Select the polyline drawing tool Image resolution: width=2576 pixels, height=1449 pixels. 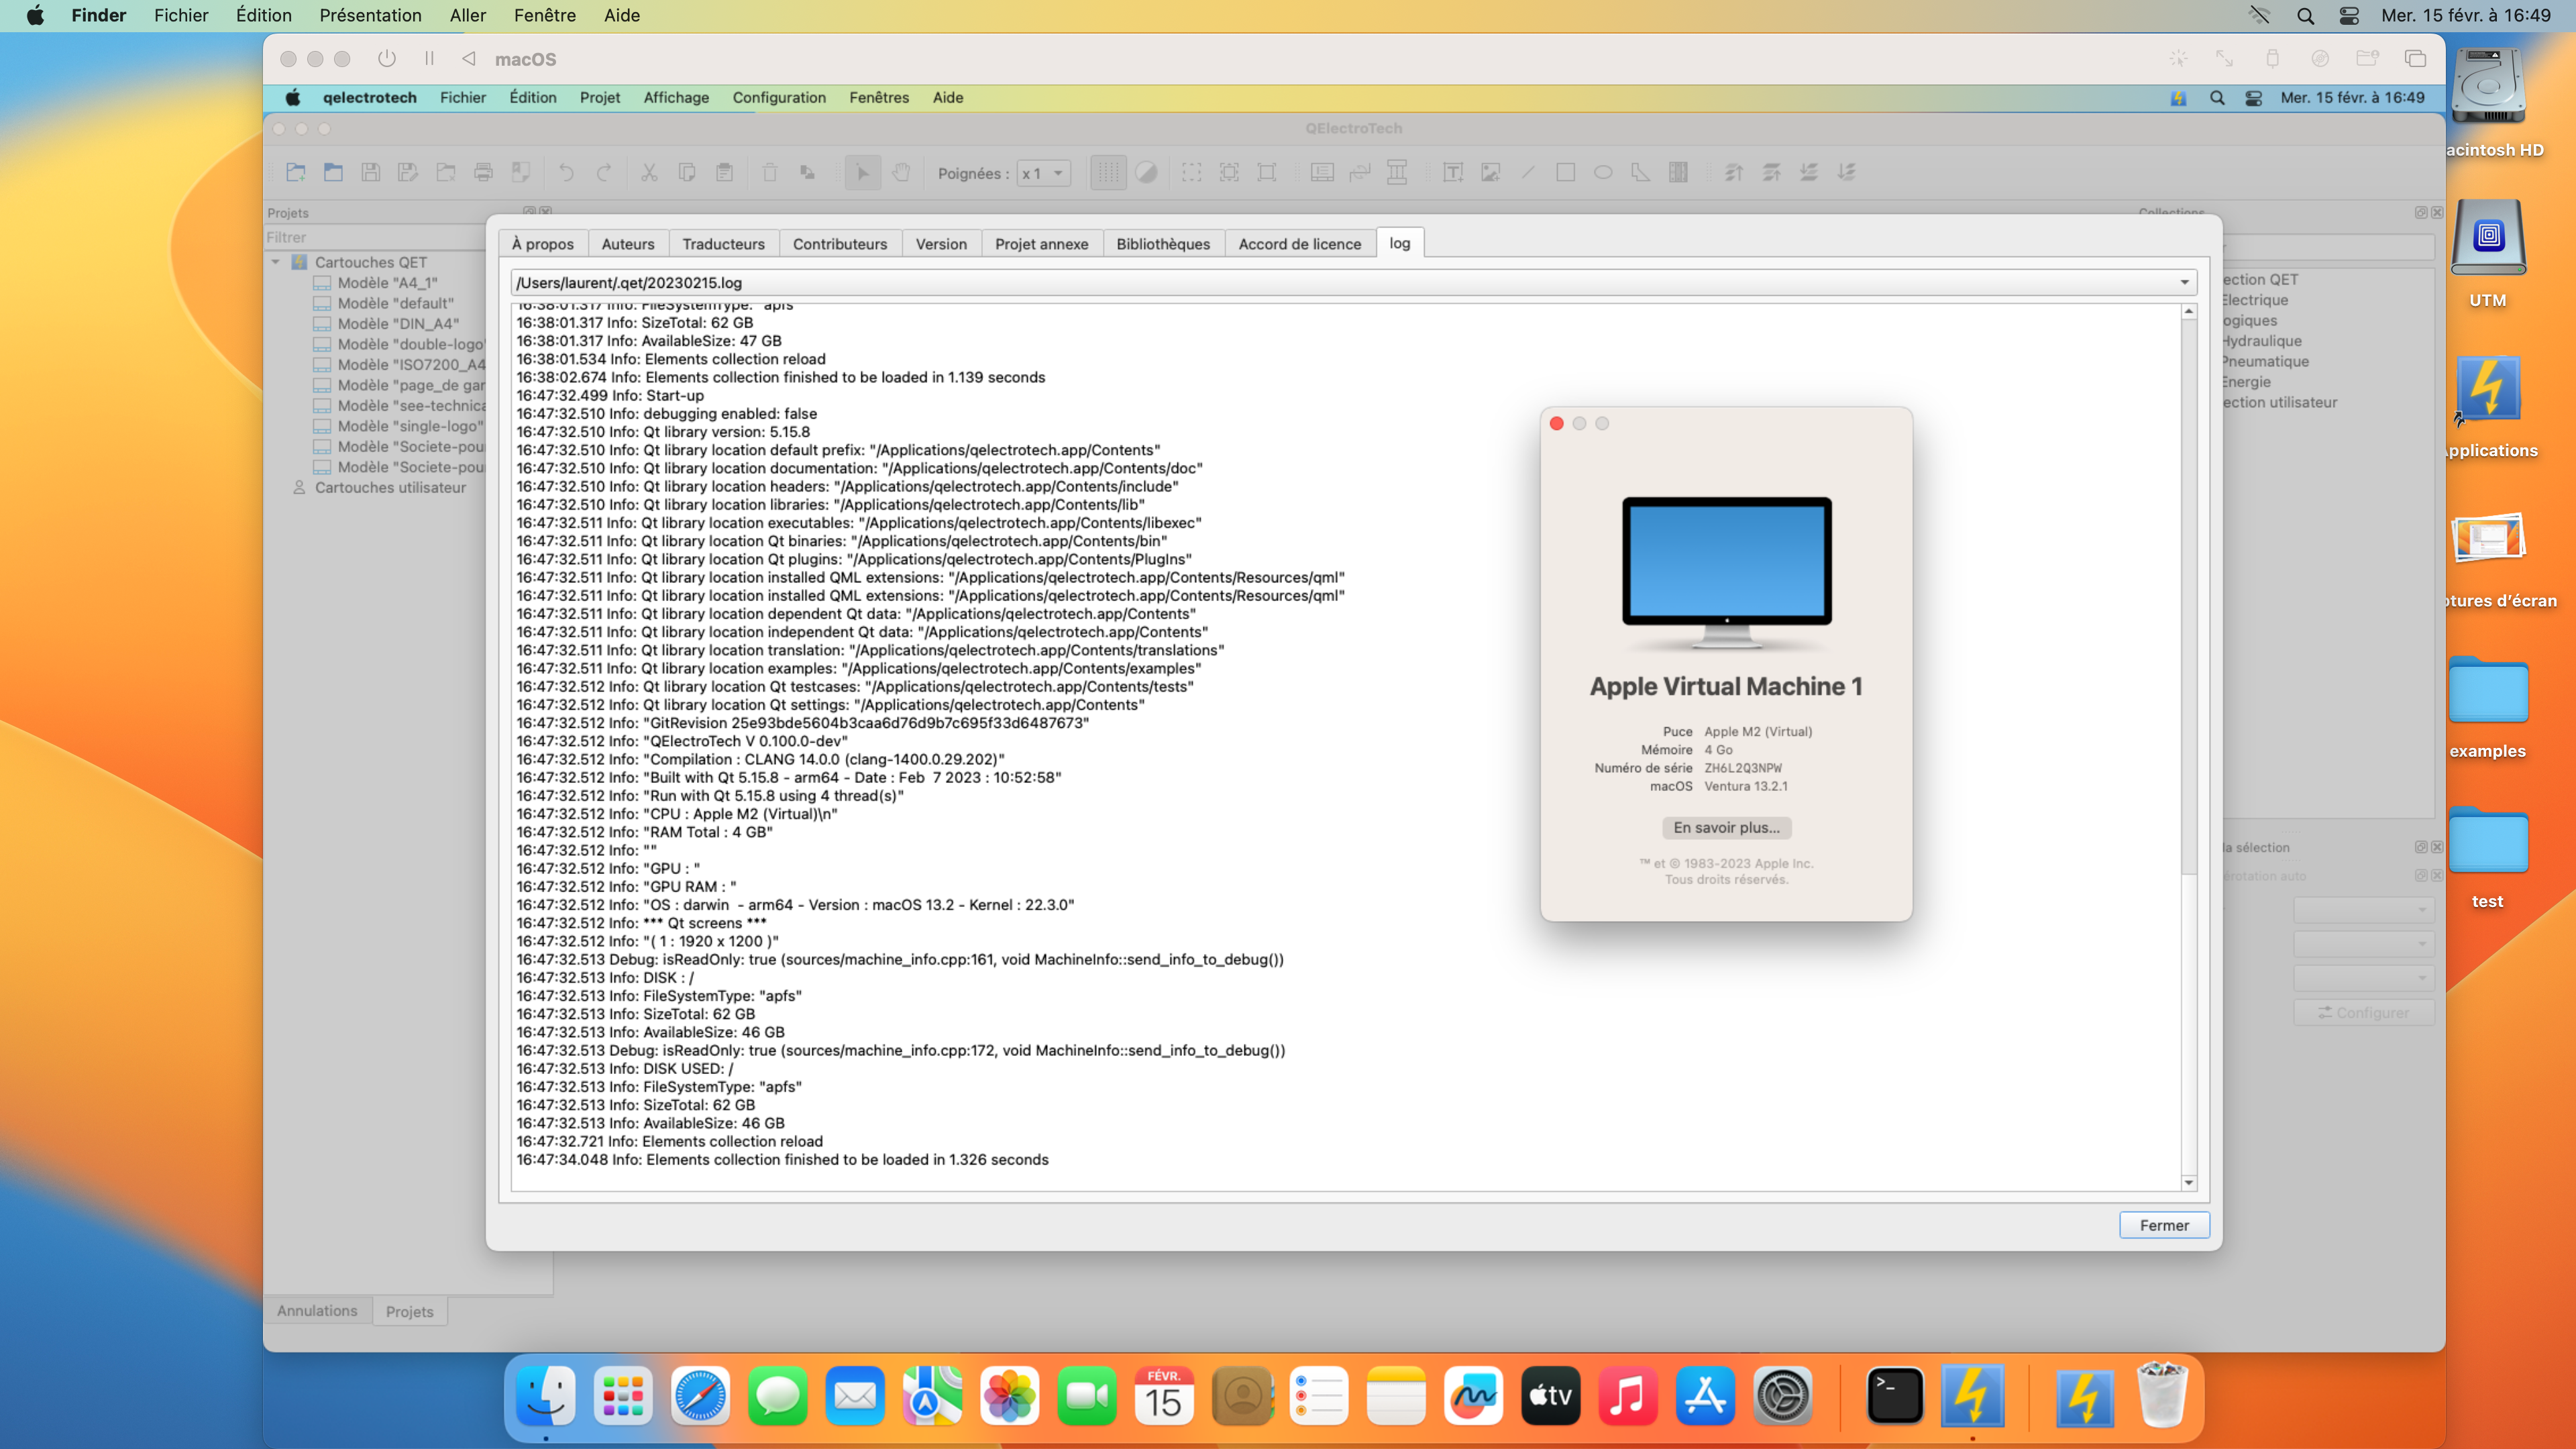pos(1641,172)
